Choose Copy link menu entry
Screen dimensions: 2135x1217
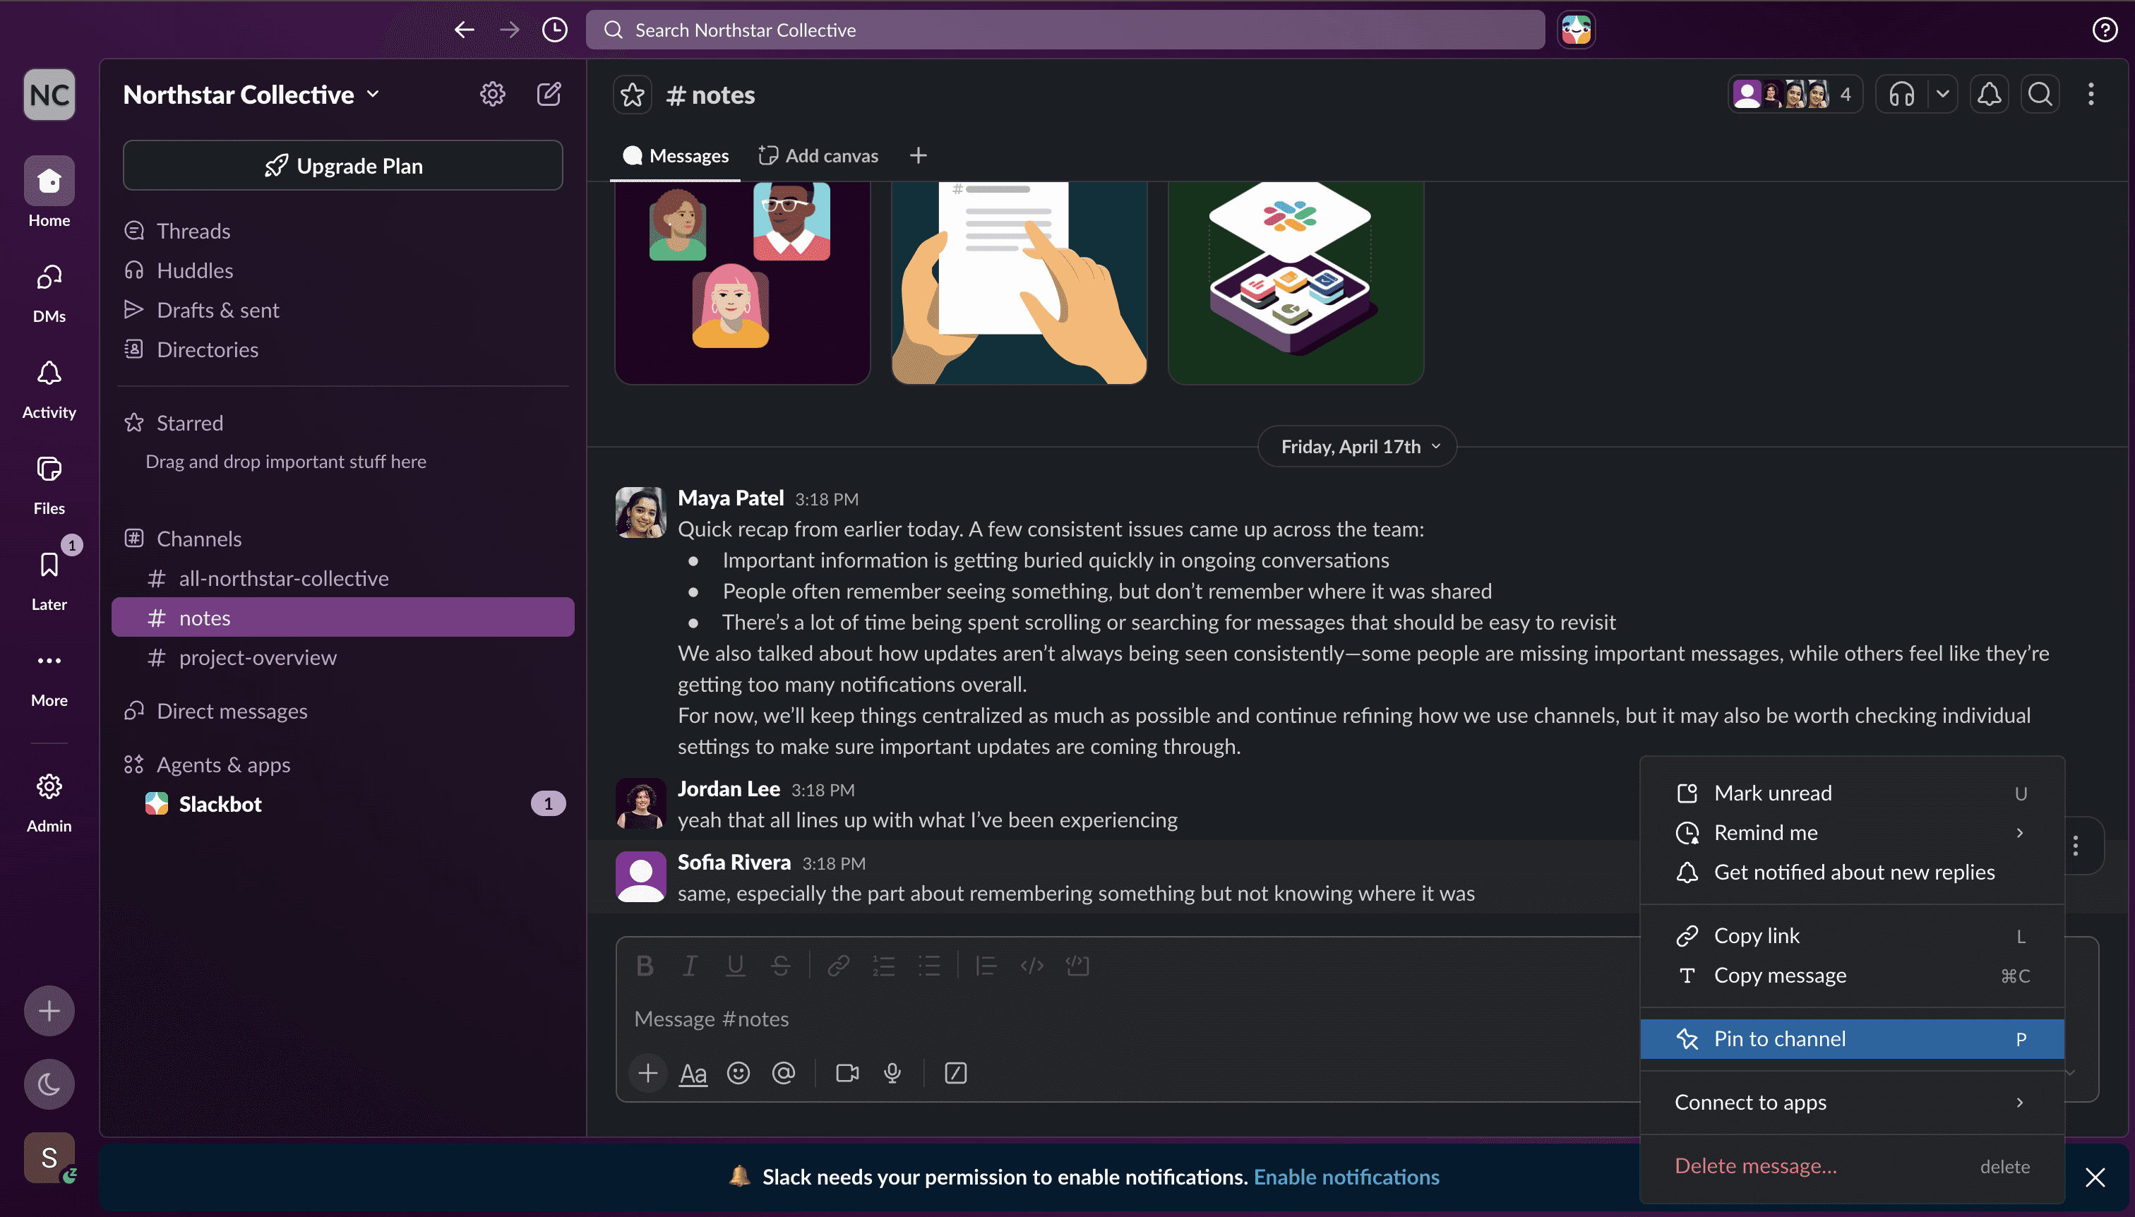point(1852,935)
